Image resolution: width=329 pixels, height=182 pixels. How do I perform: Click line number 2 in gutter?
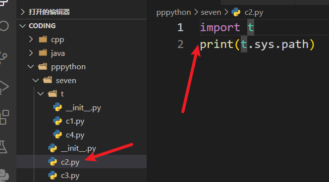click(x=180, y=44)
